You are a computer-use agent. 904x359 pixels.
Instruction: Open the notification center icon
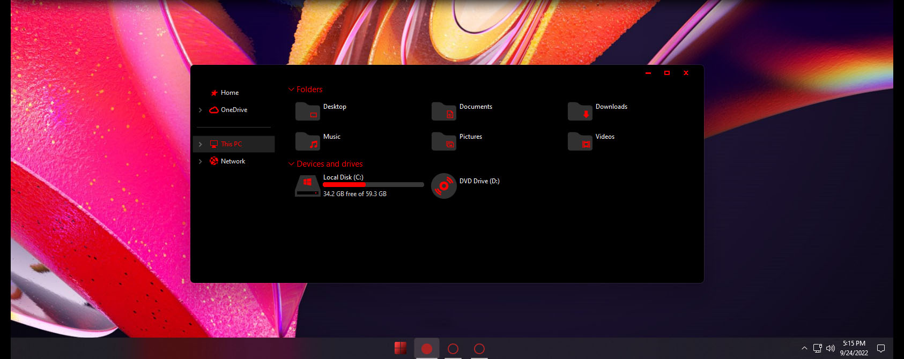coord(880,348)
